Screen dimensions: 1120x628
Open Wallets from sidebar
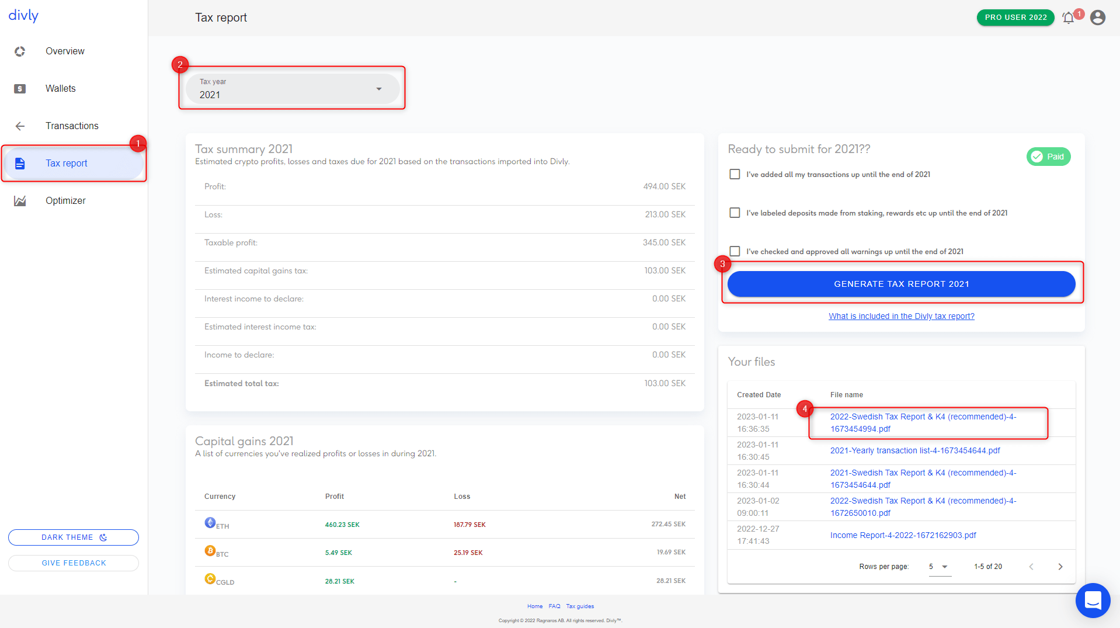tap(61, 89)
